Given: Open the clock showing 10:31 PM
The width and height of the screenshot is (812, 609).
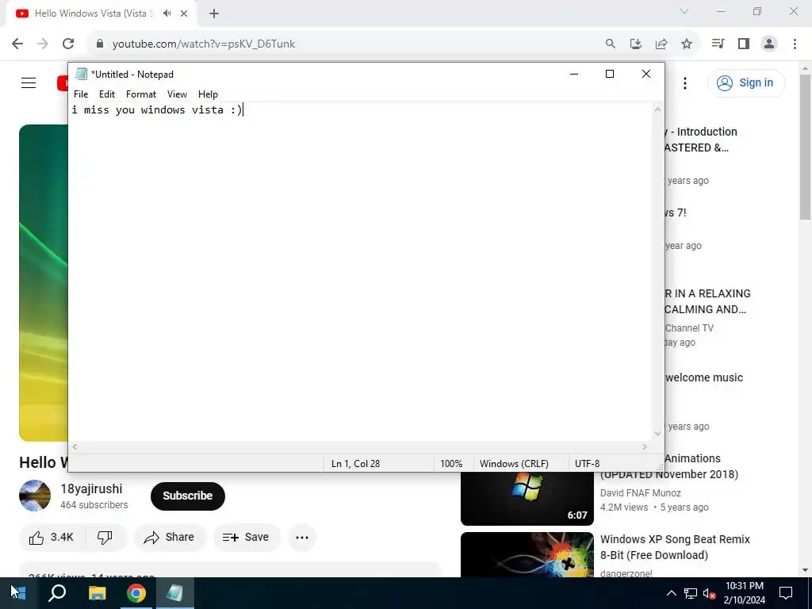Looking at the screenshot, I should coord(744,593).
